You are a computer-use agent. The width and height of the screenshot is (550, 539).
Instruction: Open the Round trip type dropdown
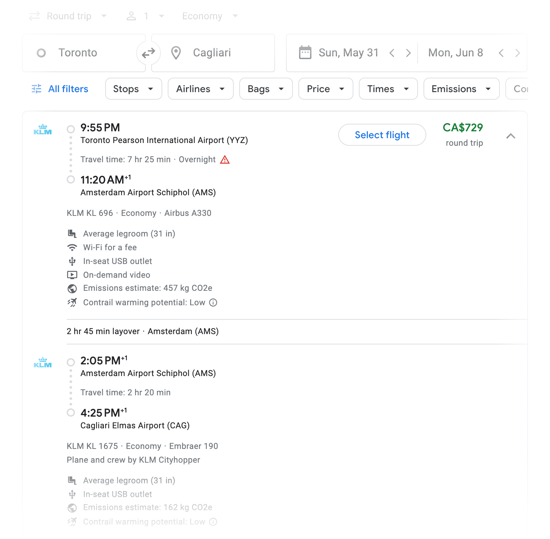point(69,16)
